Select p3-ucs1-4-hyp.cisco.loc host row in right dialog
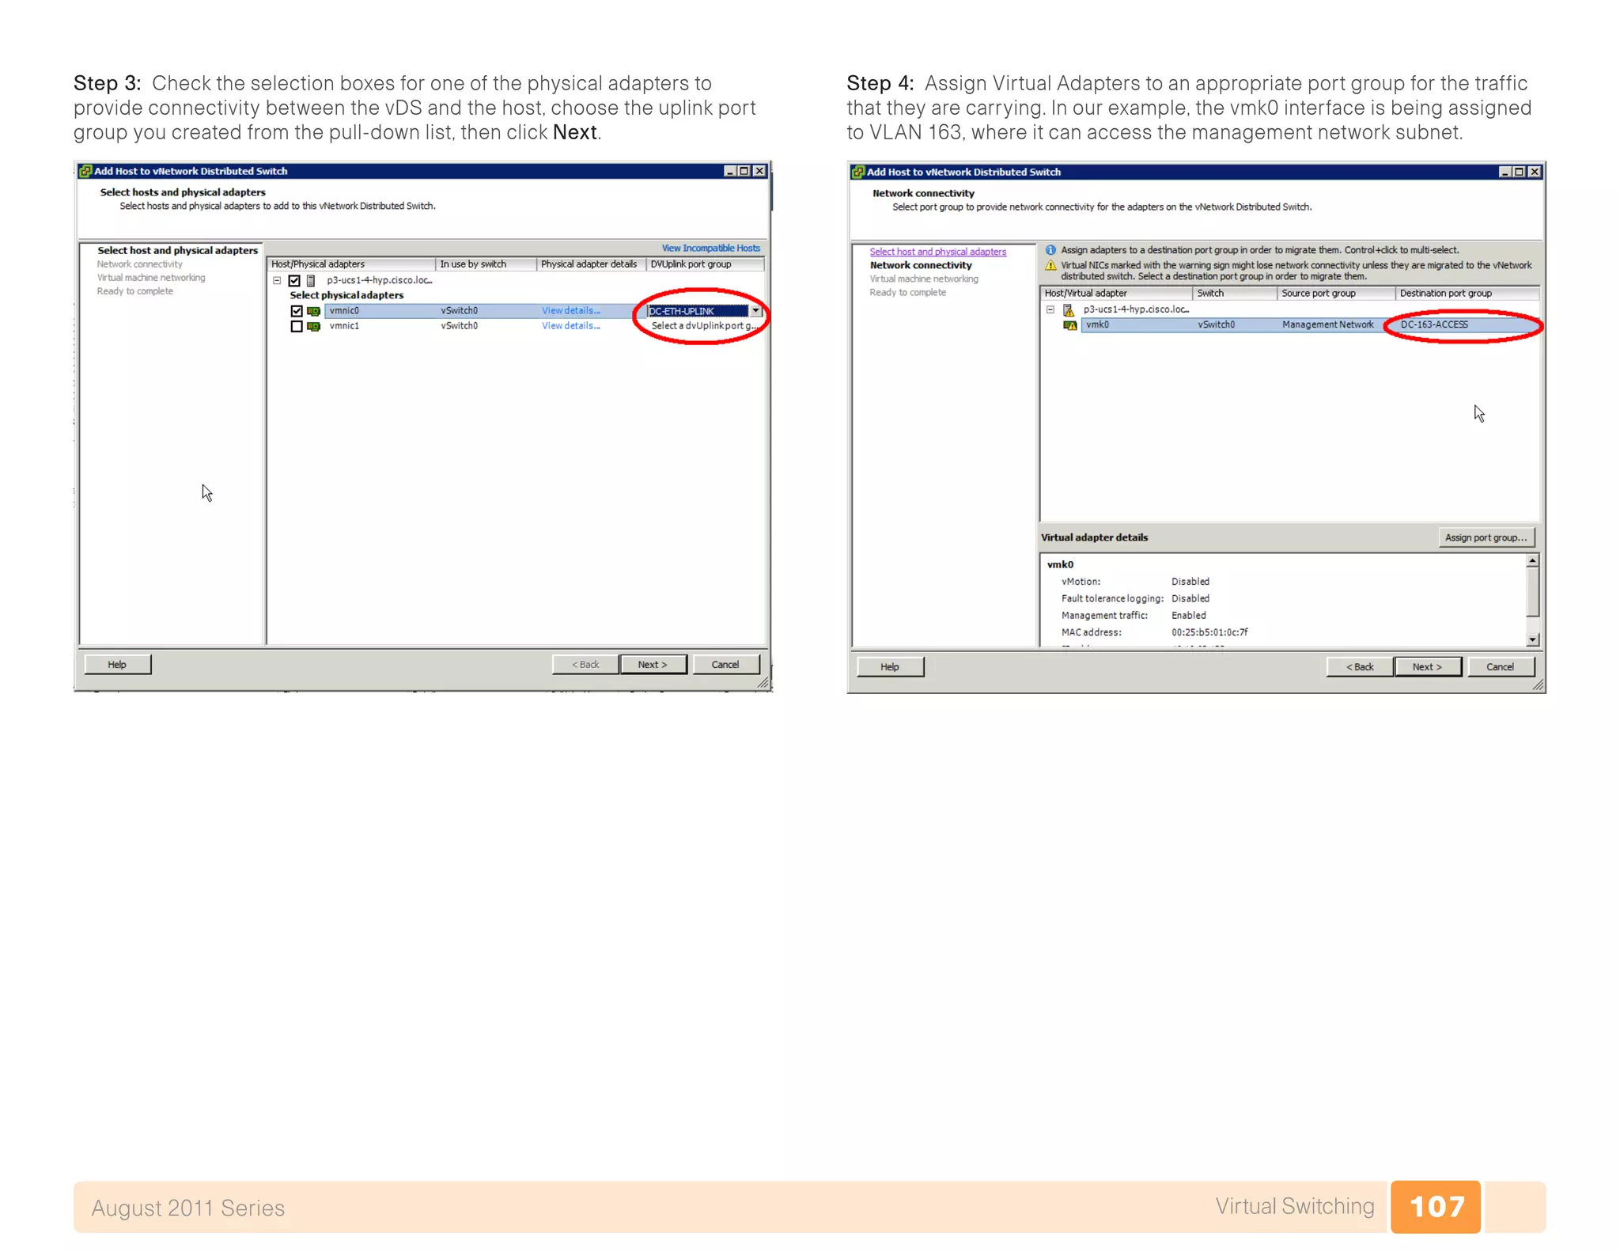The height and width of the screenshot is (1252, 1620). [x=1136, y=309]
